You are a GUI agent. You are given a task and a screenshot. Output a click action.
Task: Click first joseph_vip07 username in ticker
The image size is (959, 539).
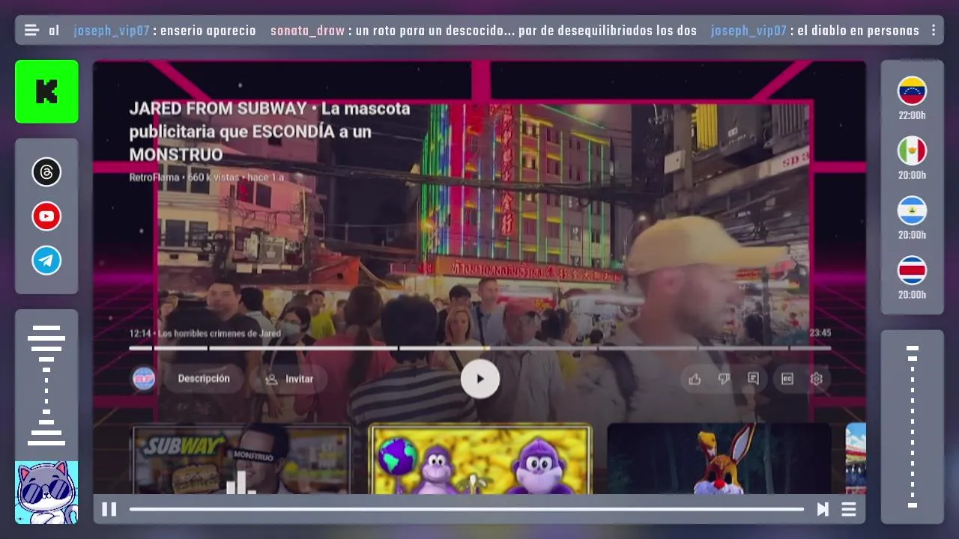click(111, 31)
